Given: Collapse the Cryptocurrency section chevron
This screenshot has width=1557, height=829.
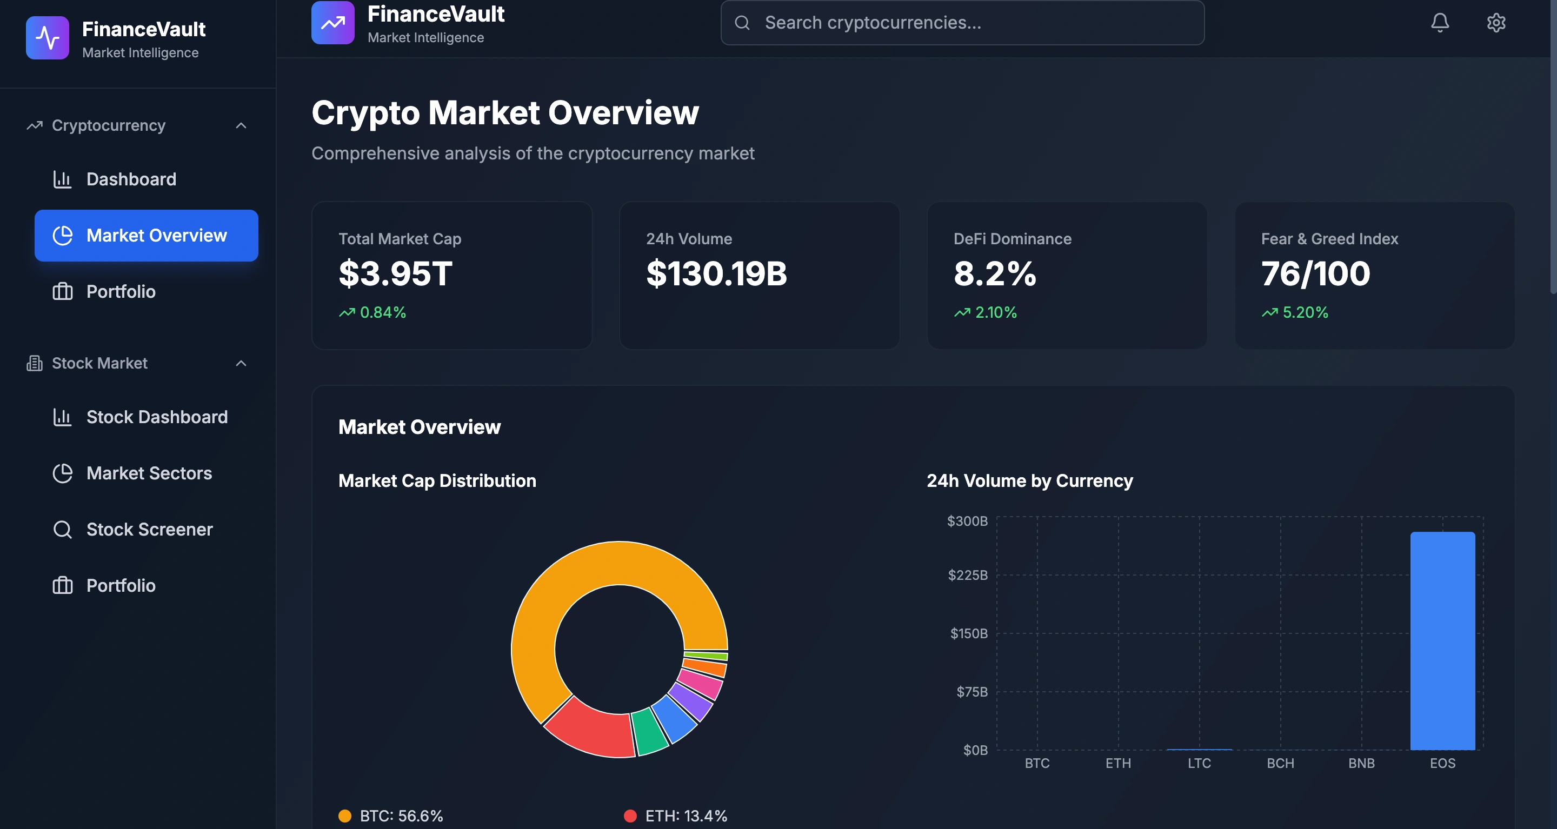Looking at the screenshot, I should click(241, 126).
